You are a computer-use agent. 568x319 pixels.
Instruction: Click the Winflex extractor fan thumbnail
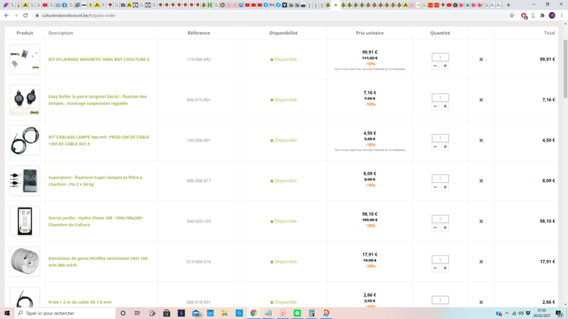24,262
